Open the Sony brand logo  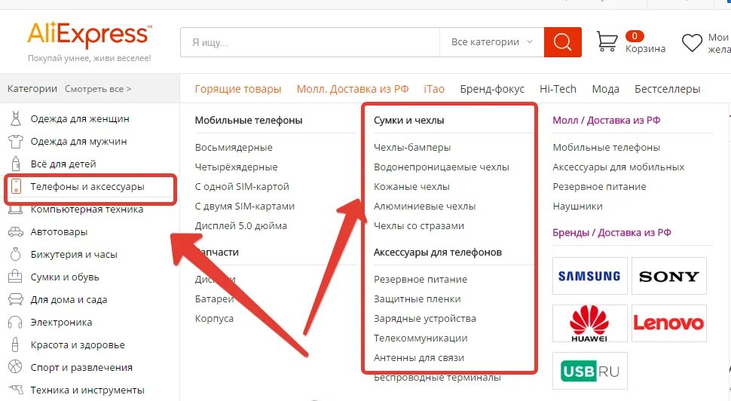pyautogui.click(x=669, y=276)
